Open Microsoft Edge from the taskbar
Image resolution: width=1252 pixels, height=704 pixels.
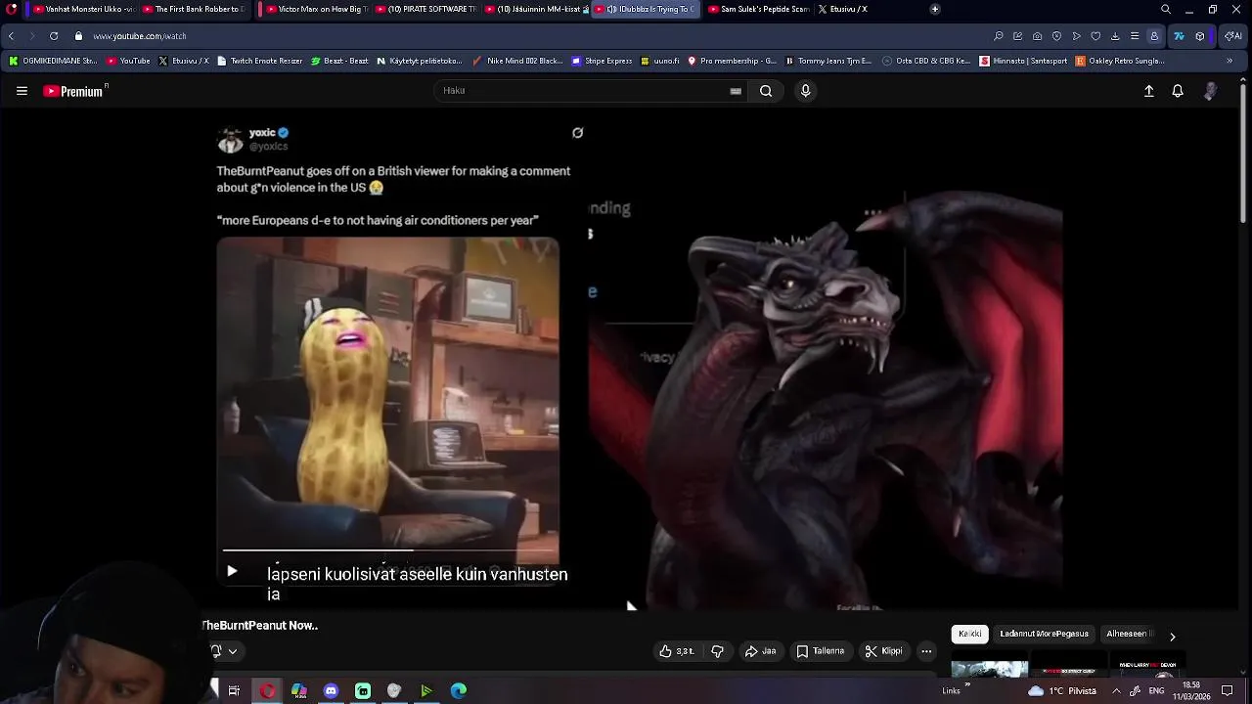point(458,691)
